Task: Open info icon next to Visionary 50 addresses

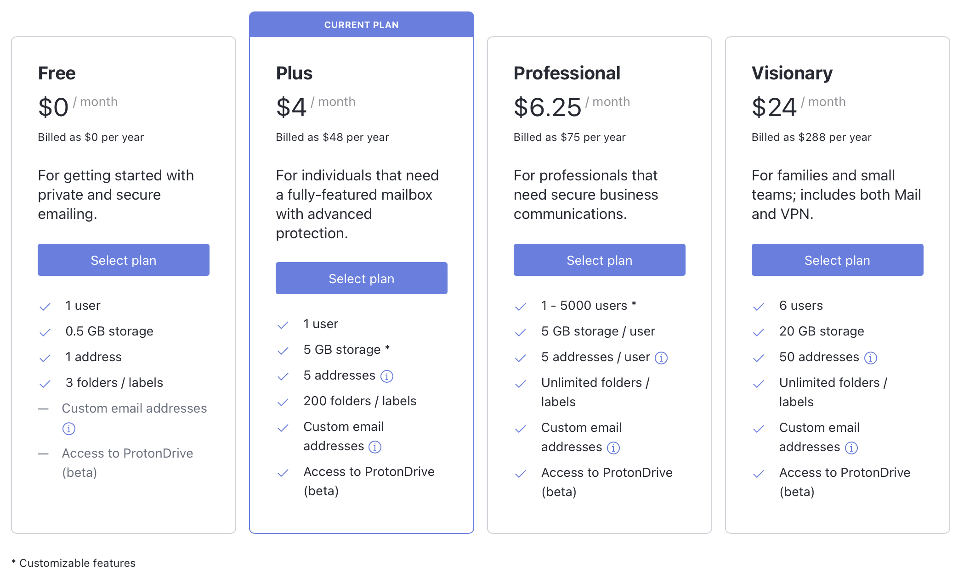Action: (871, 358)
